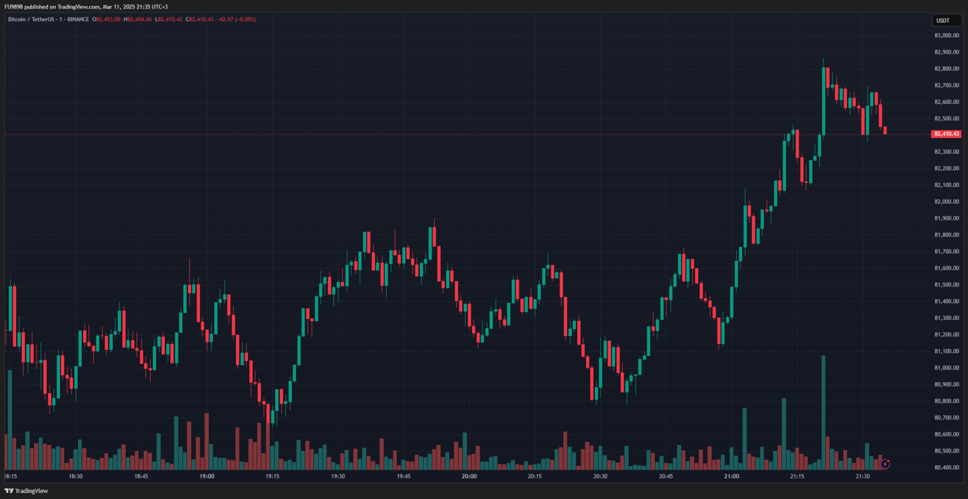Click the Low value 82,410.42 in legend

[170, 19]
